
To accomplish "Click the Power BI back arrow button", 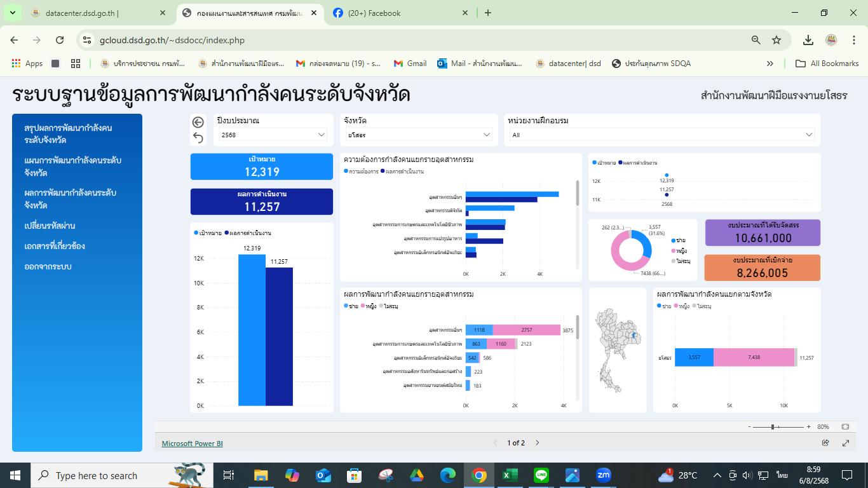I will point(198,123).
